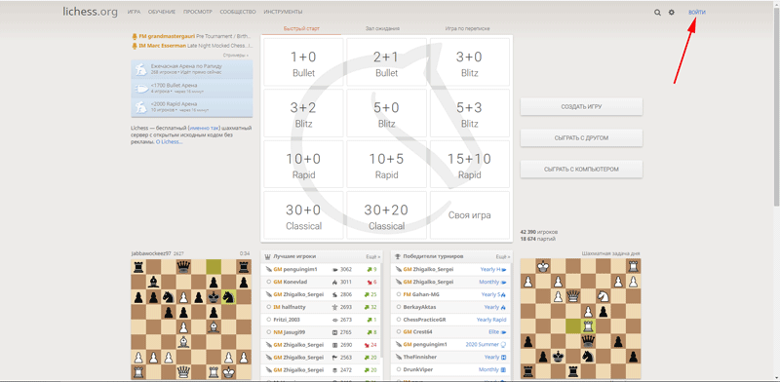This screenshot has width=780, height=382.
Task: Open the Jabbawockeez97 live game board
Action: pos(191,319)
